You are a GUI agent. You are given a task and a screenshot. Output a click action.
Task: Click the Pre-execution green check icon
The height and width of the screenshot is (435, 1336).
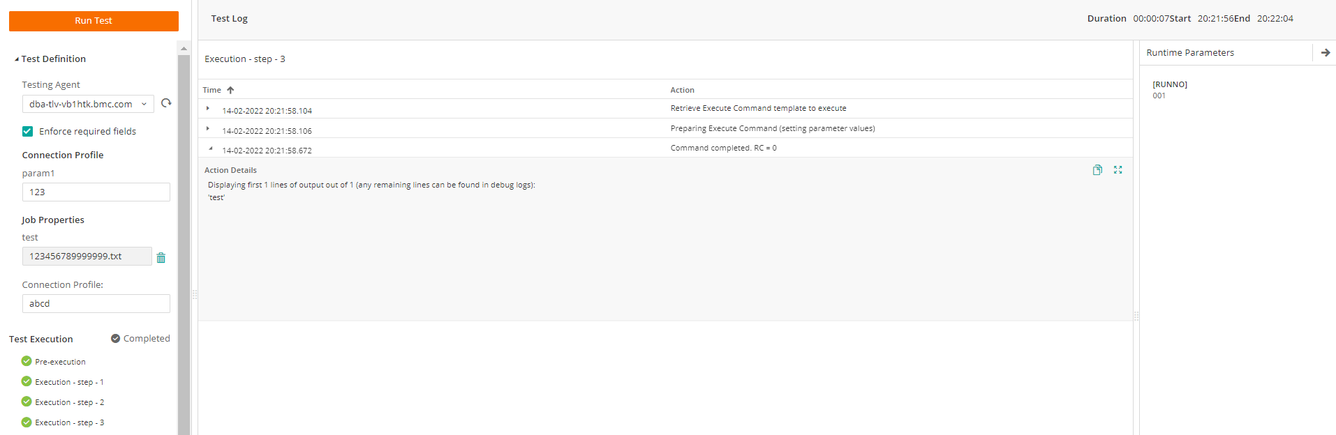(x=27, y=361)
